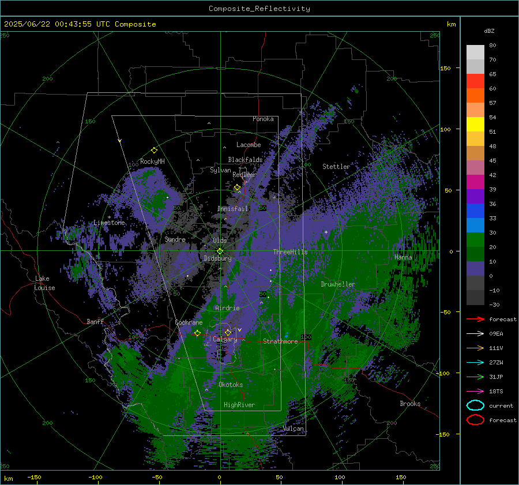519x485 pixels.
Task: Click the Innisfail label
Action: [233, 209]
